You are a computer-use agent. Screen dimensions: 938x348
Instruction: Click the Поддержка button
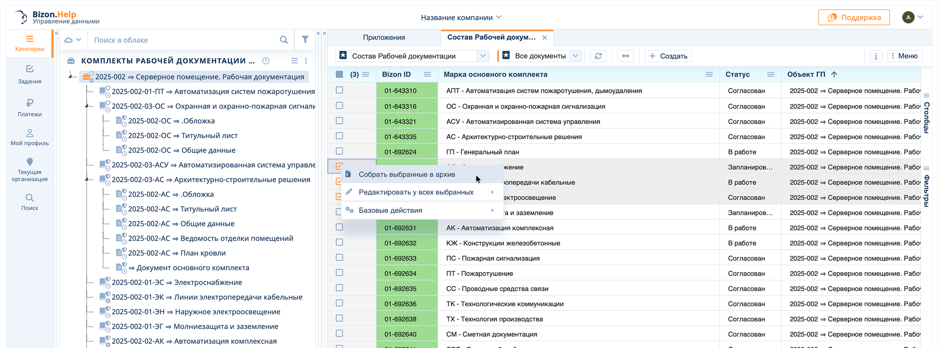[854, 17]
